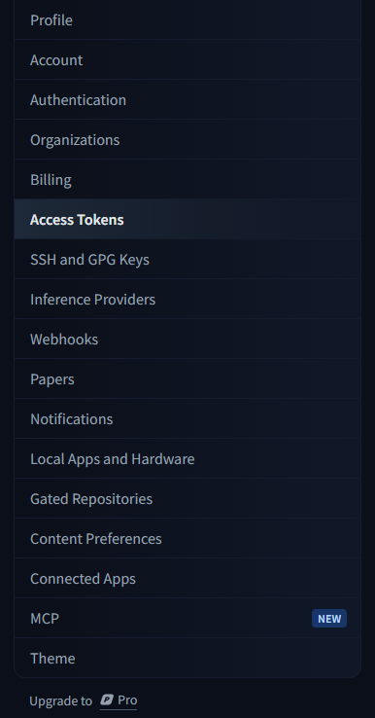
Task: Select Content Preferences
Action: [x=187, y=538]
